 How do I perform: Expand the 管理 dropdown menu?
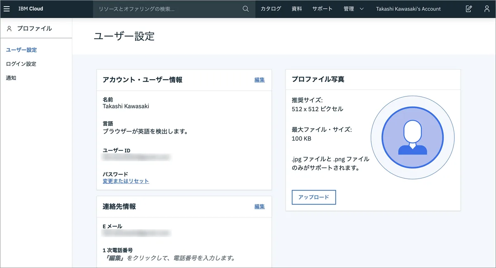click(354, 9)
